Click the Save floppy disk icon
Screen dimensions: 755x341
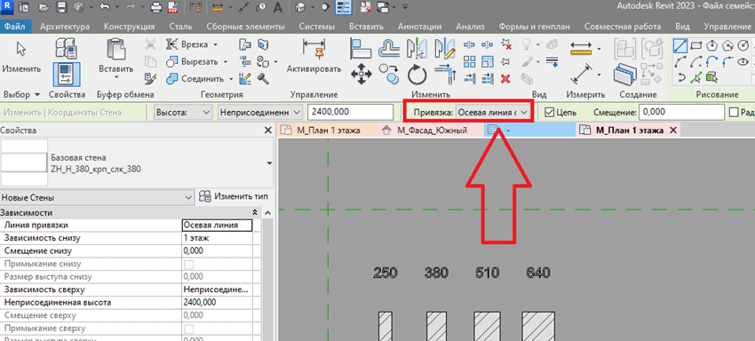click(x=61, y=8)
